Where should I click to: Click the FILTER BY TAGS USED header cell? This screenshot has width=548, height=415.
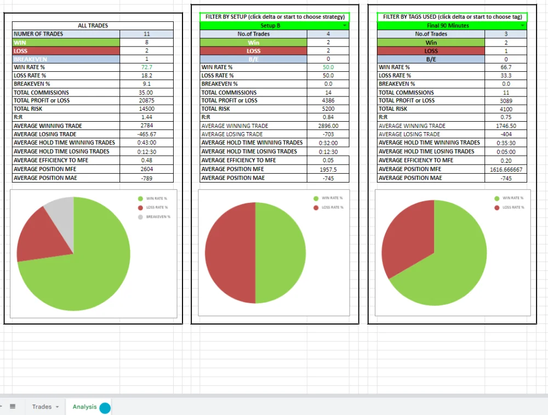(452, 17)
